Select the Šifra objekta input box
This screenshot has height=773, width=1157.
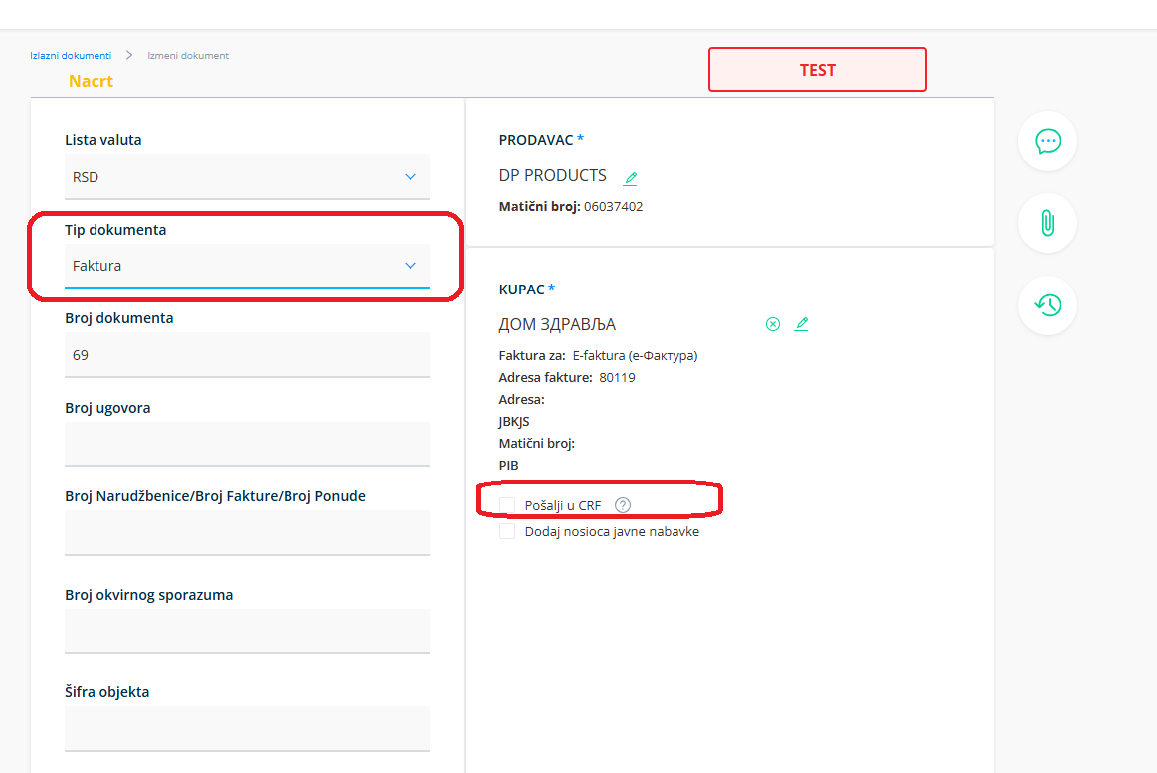(247, 727)
